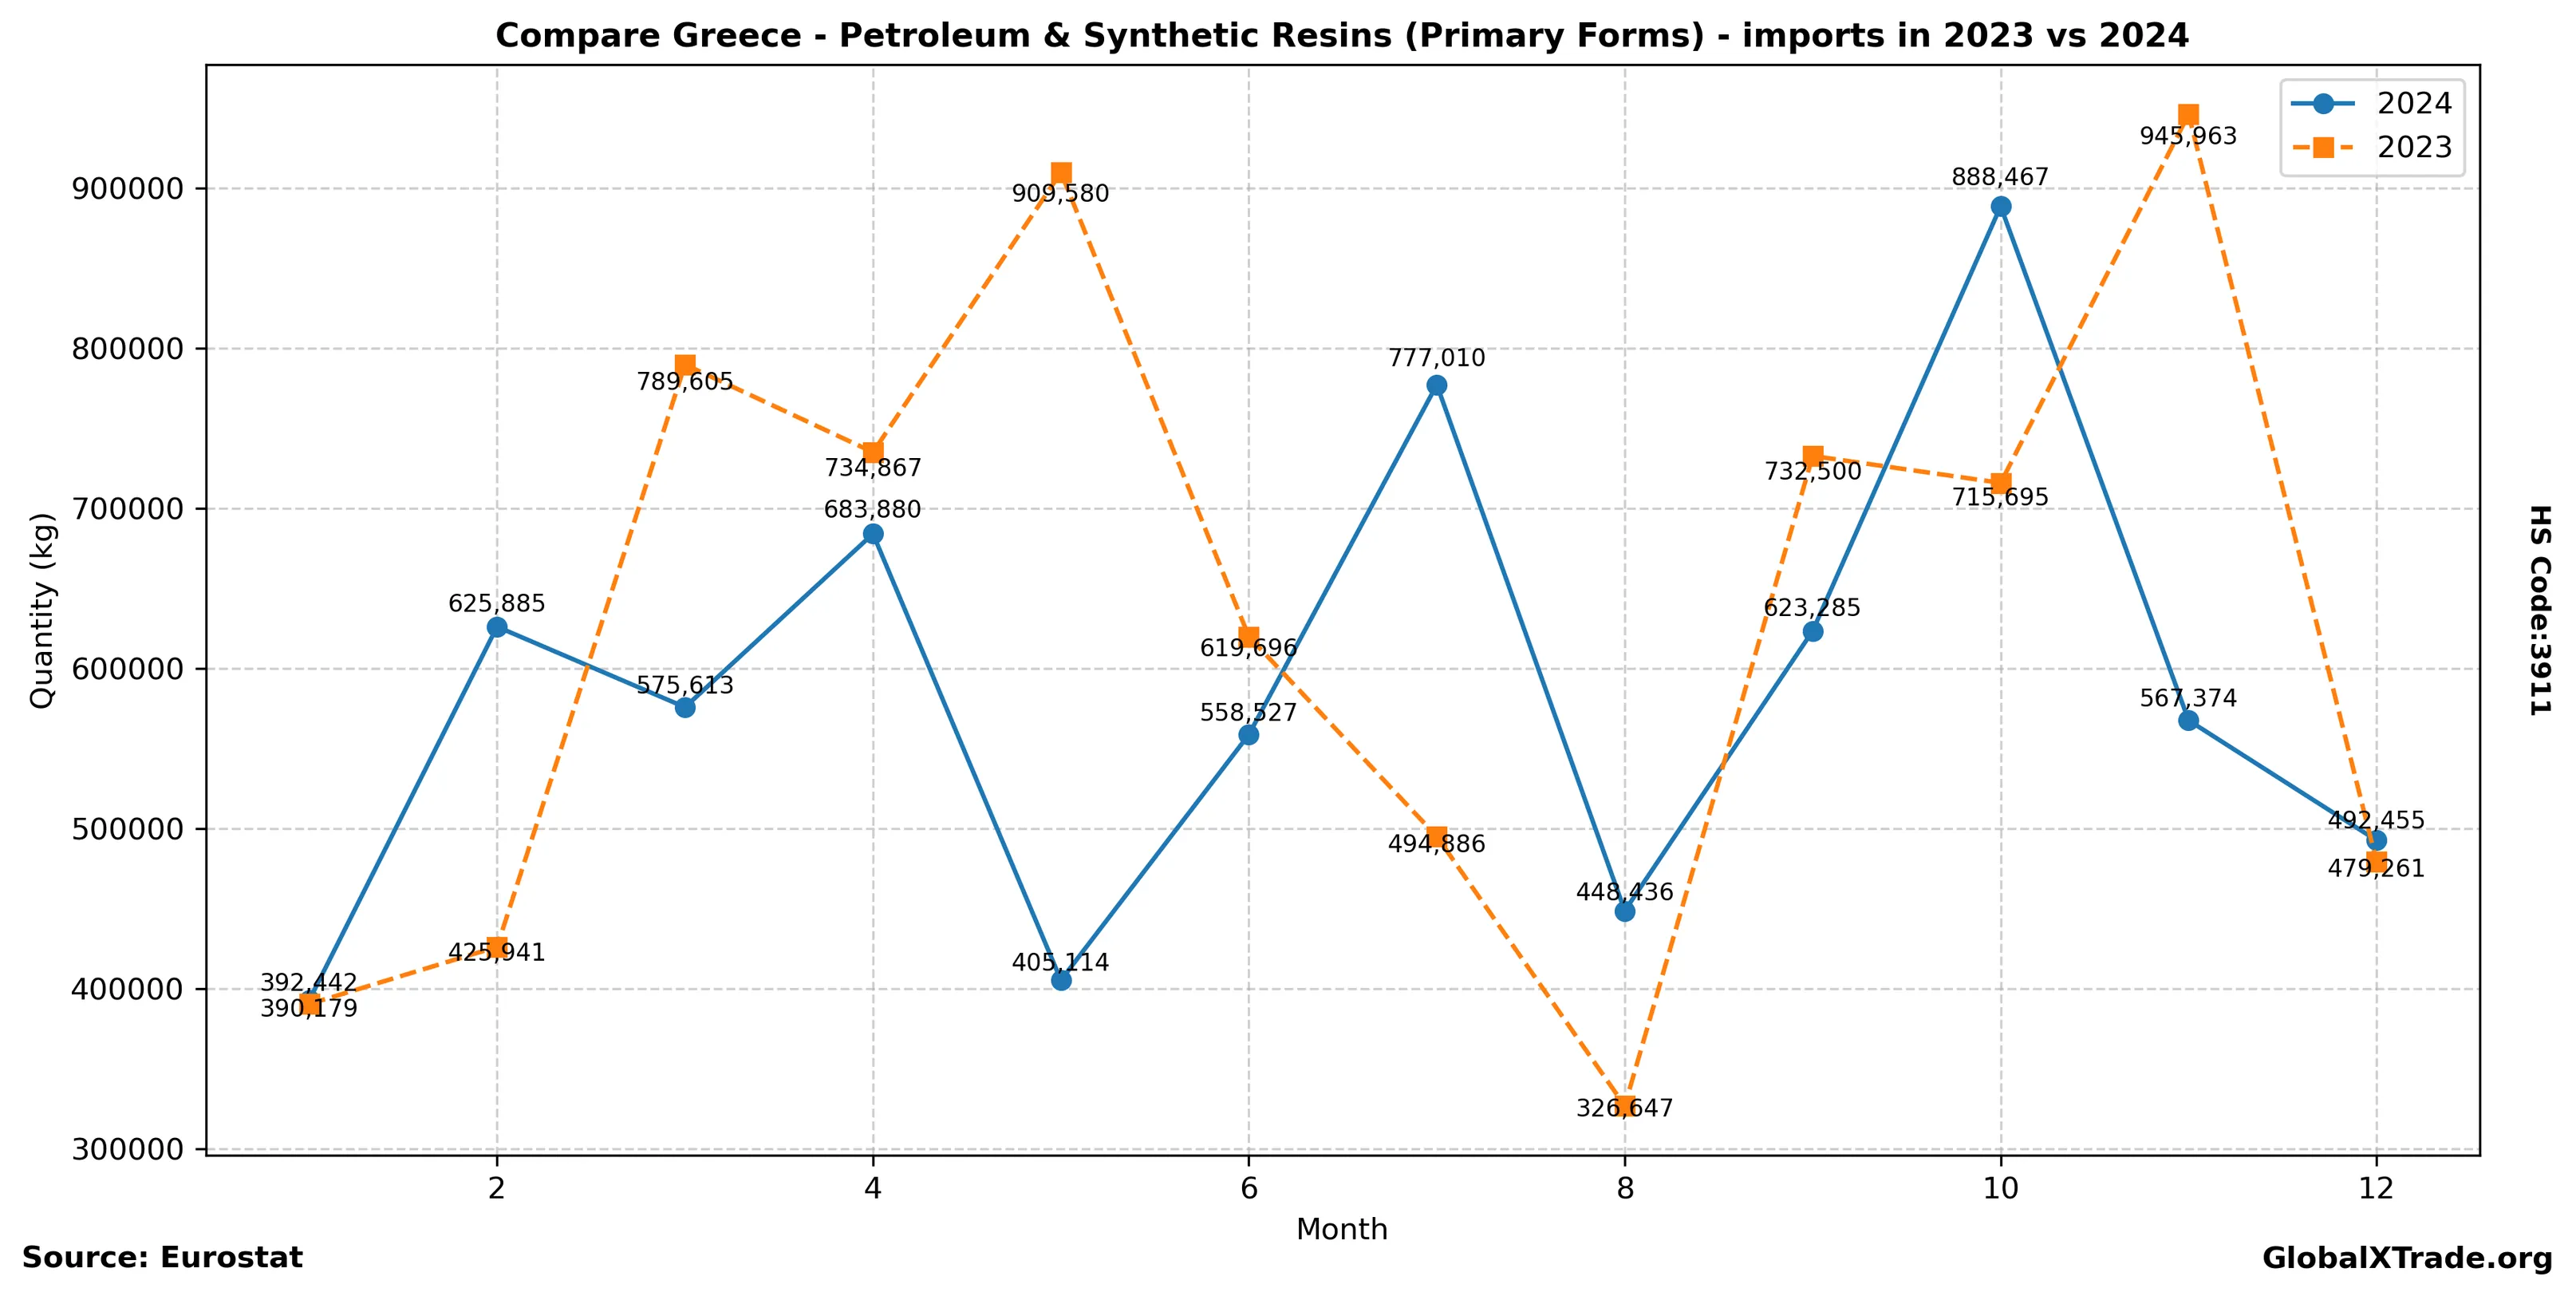Image resolution: width=2576 pixels, height=1296 pixels.
Task: Click the 2024 marker labeled 625,885
Action: click(x=497, y=627)
